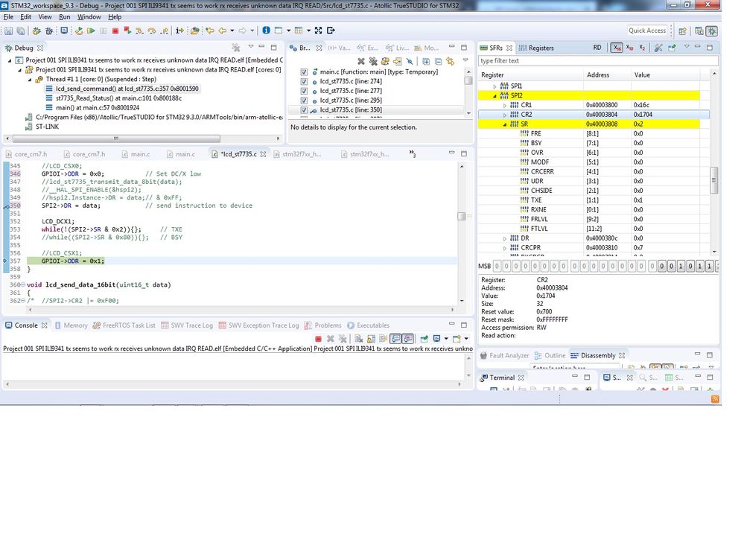Viewport: 744px width, 560px height.
Task: Click the Address column header
Action: 598,74
